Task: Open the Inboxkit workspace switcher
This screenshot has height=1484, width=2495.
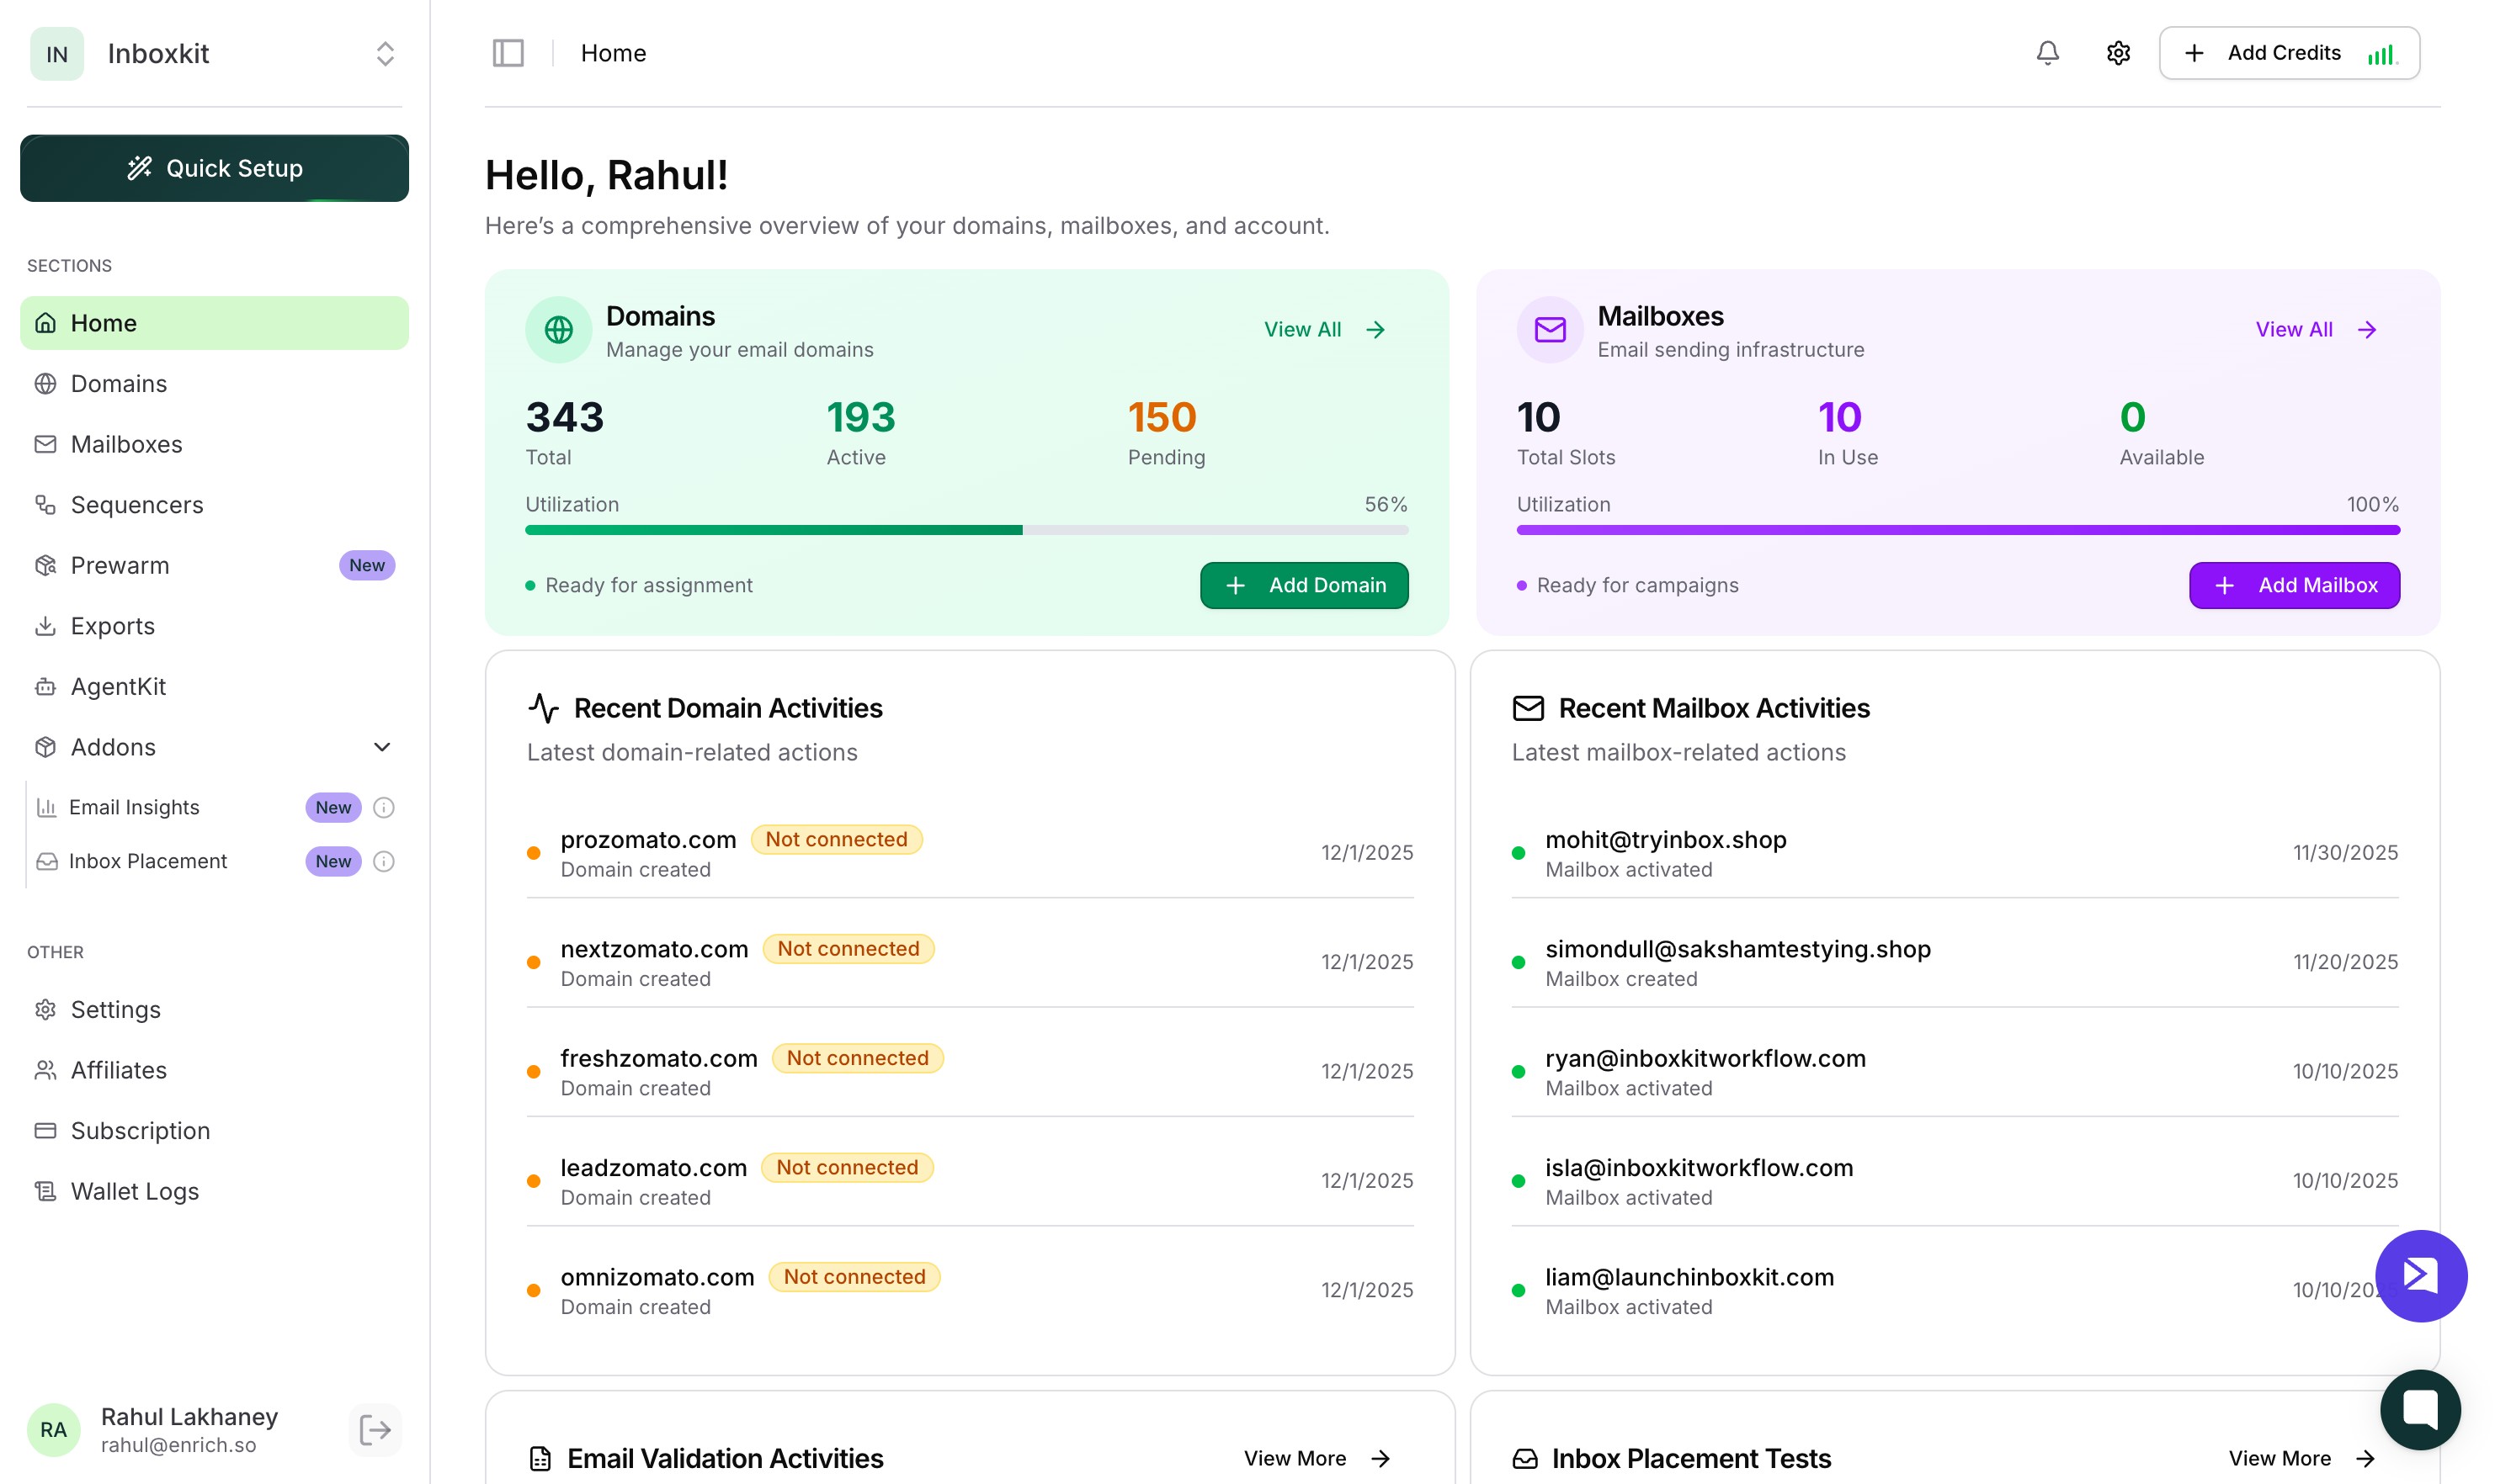Action: (386, 53)
